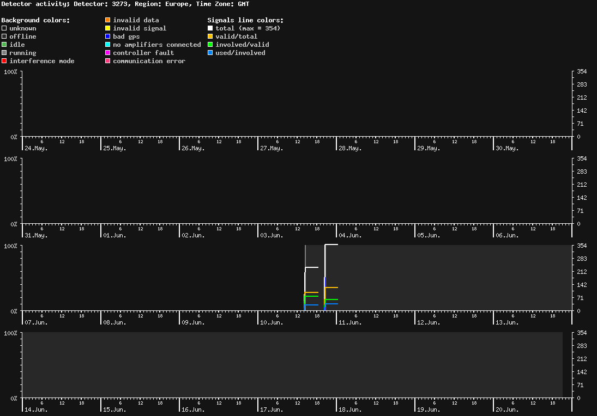Click the white total line peak before 11.Jun.

tap(331, 244)
